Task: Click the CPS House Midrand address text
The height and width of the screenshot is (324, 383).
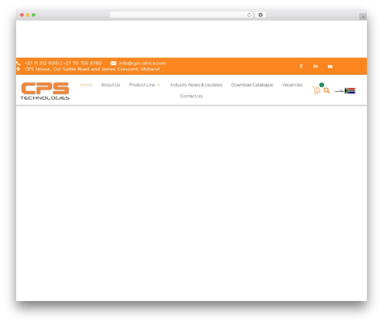Action: (92, 69)
